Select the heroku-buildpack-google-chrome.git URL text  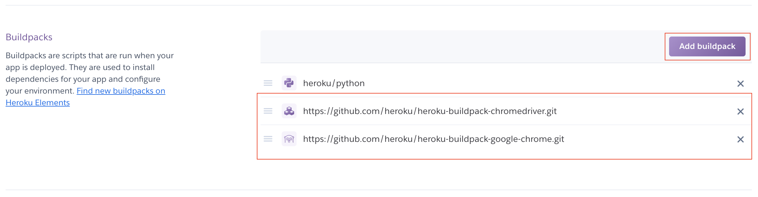coord(434,139)
